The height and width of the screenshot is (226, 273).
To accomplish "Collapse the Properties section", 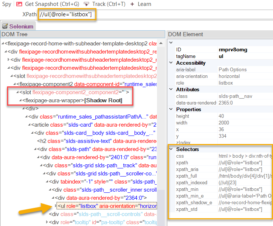I will [171, 109].
